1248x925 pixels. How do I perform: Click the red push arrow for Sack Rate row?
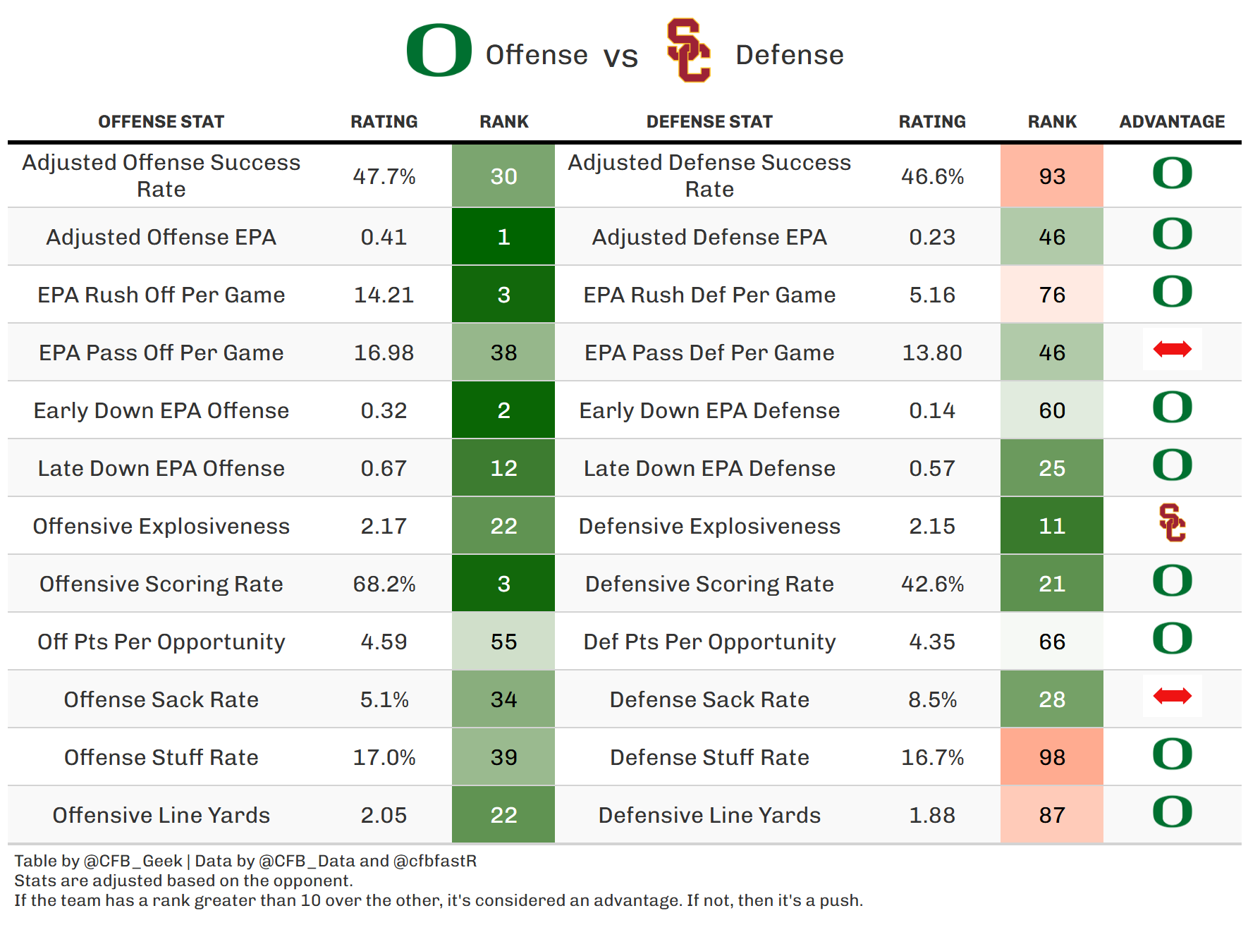(1172, 697)
